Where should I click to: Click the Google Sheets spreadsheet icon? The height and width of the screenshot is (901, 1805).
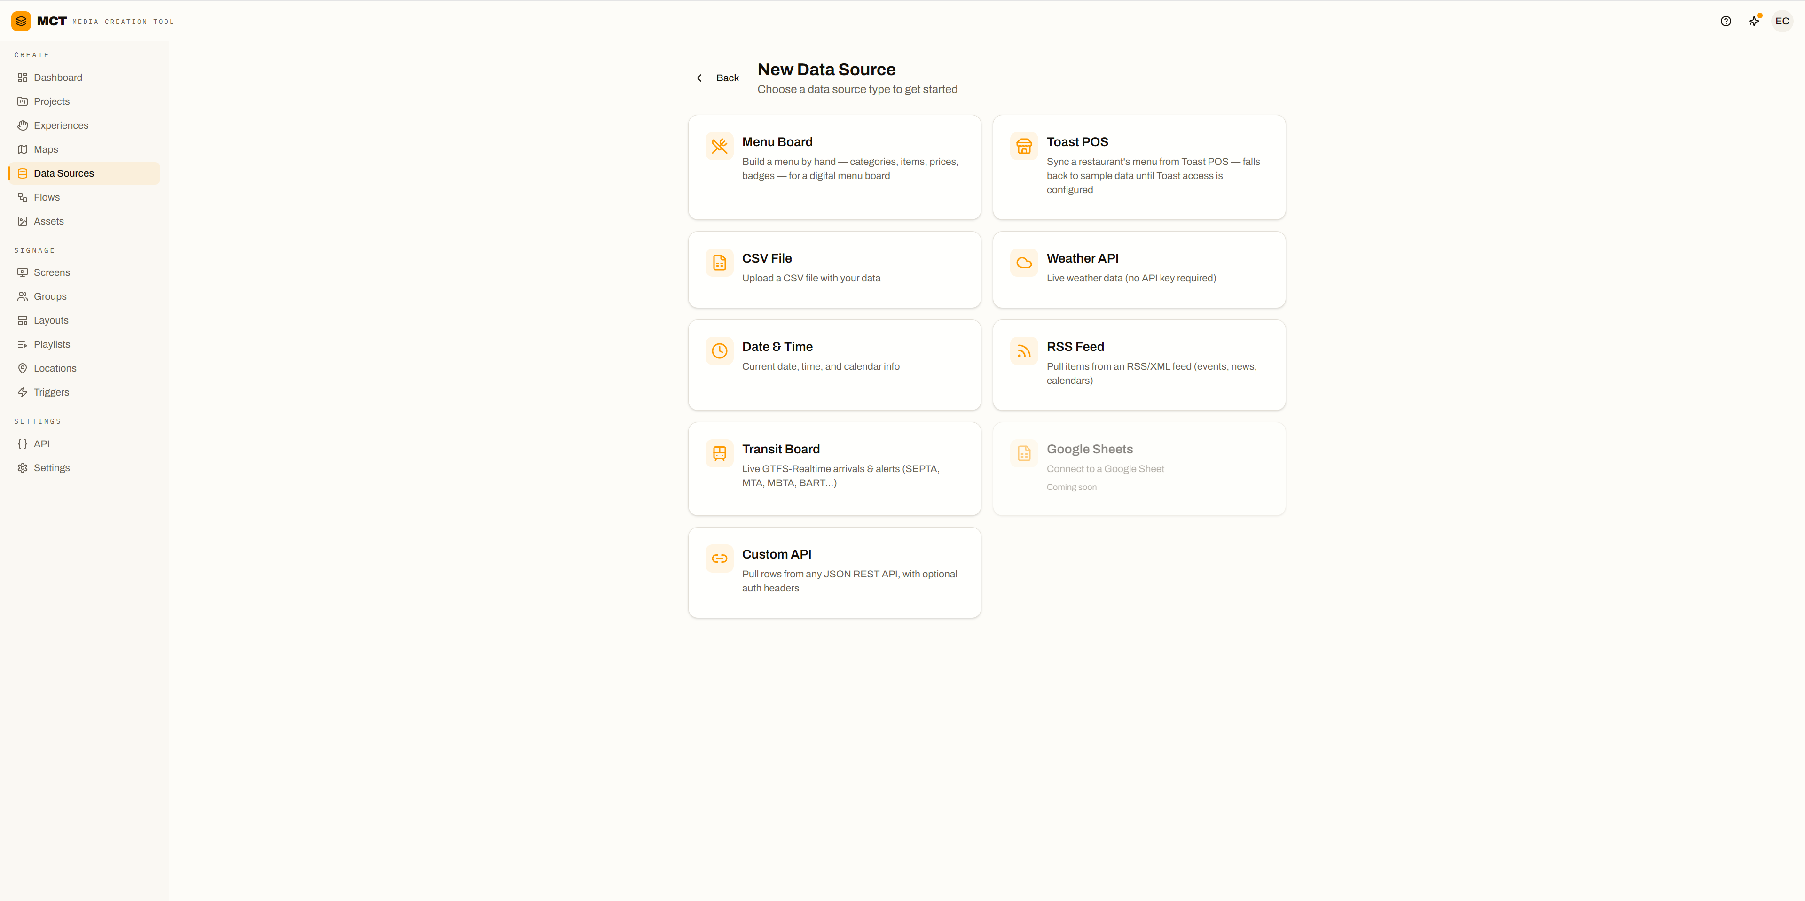(x=1024, y=453)
